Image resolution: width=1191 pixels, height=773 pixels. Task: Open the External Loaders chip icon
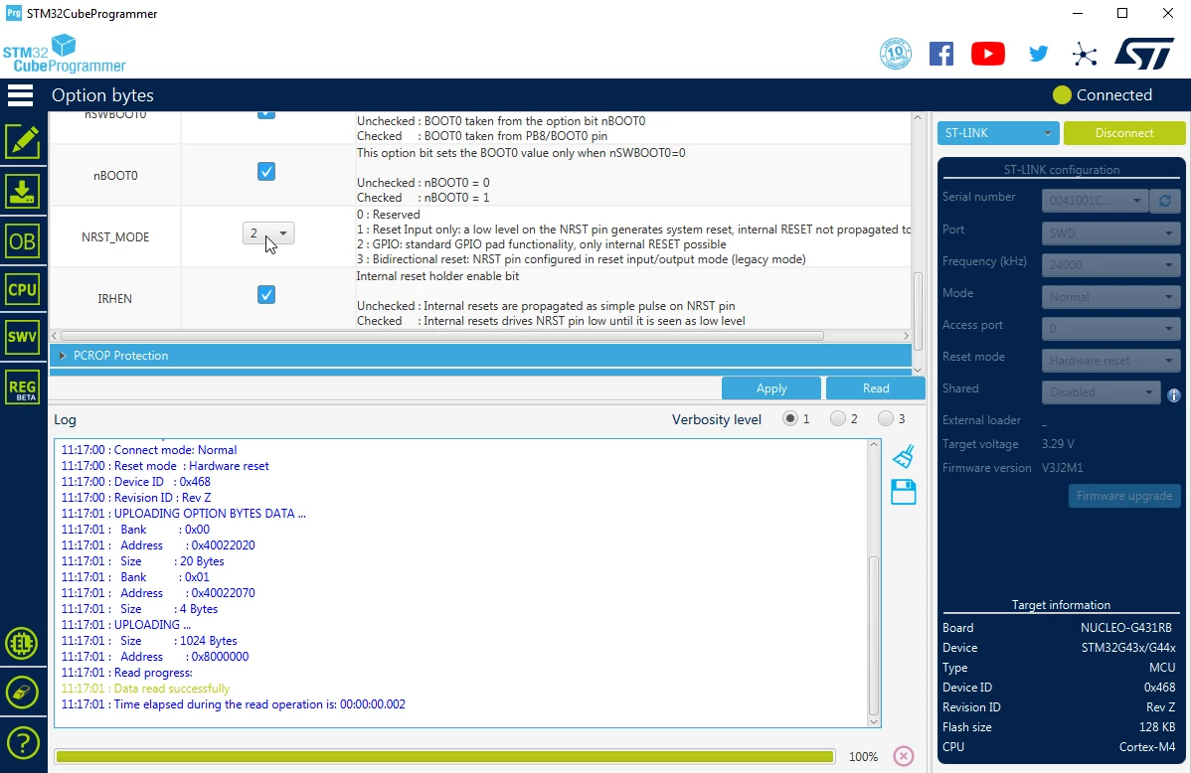click(22, 644)
